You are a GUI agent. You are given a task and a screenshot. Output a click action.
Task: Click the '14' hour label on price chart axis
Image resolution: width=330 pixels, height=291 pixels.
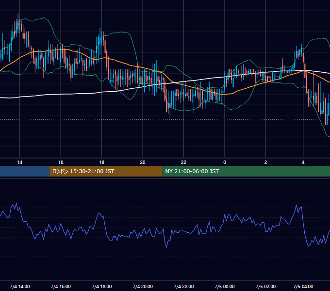point(19,162)
